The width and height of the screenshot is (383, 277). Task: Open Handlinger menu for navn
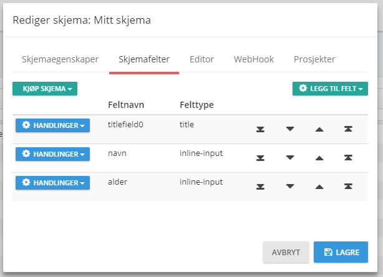click(53, 154)
